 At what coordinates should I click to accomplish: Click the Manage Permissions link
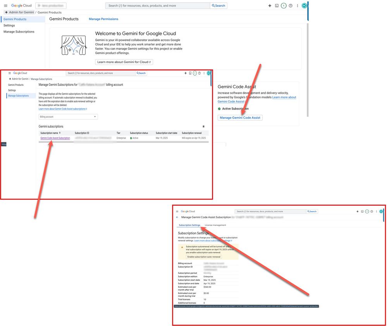pos(103,19)
